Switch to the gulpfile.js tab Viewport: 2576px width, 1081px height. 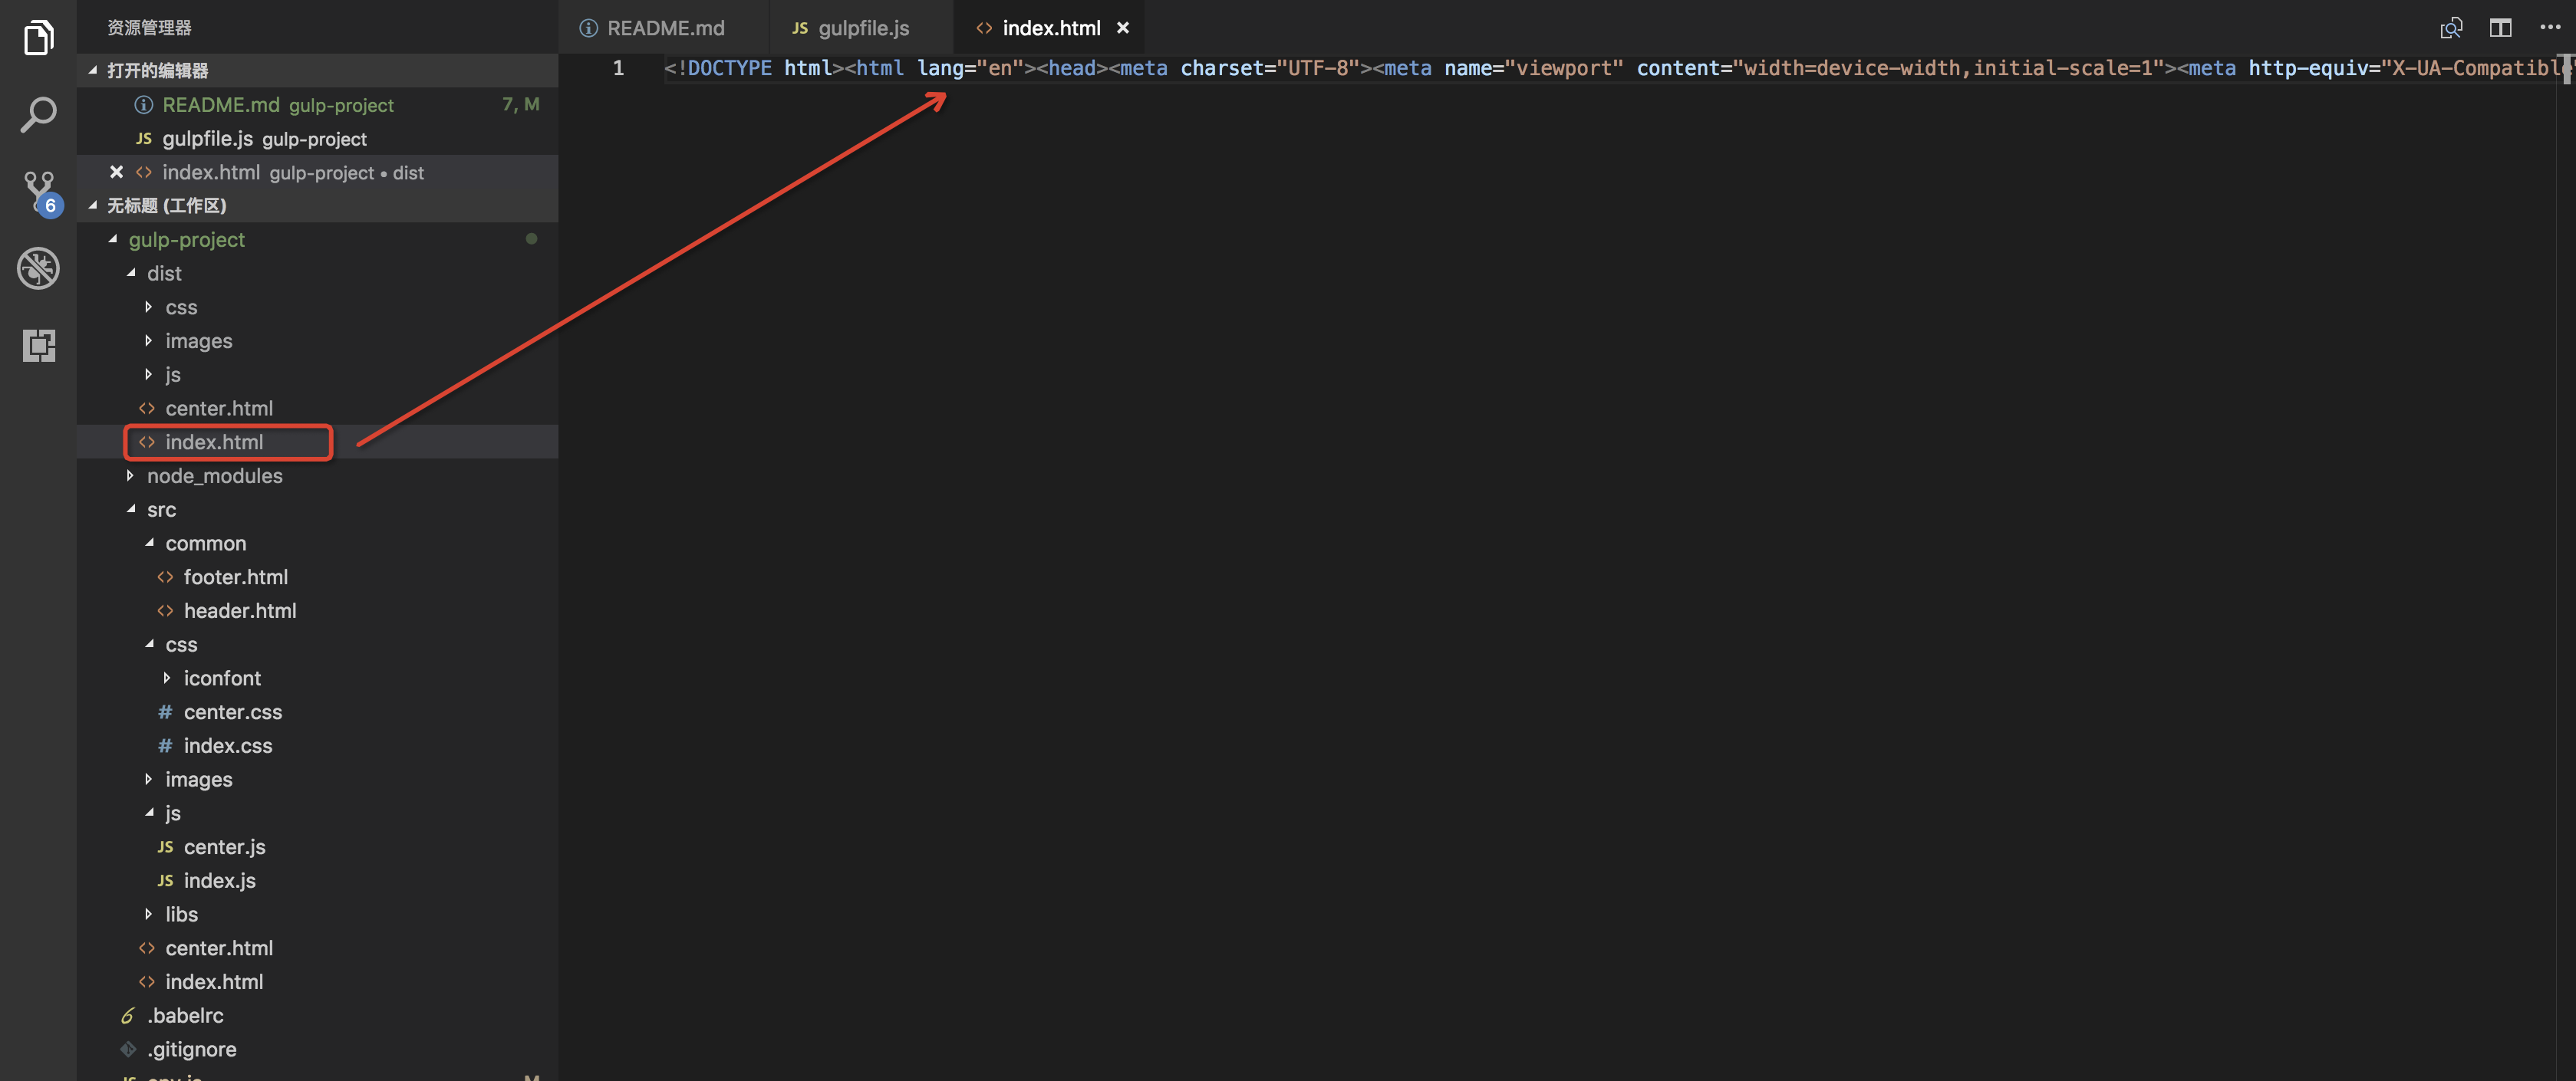pos(860,27)
